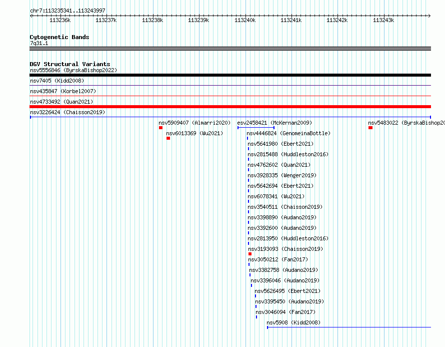445x347 pixels.
Task: Click nsv5908 (Kidd2008) label
Action: 293,322
